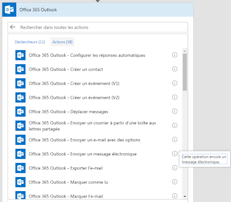Viewport: 231px width, 202px height.
Task: Choose the Créer un contact action
Action: point(66,69)
